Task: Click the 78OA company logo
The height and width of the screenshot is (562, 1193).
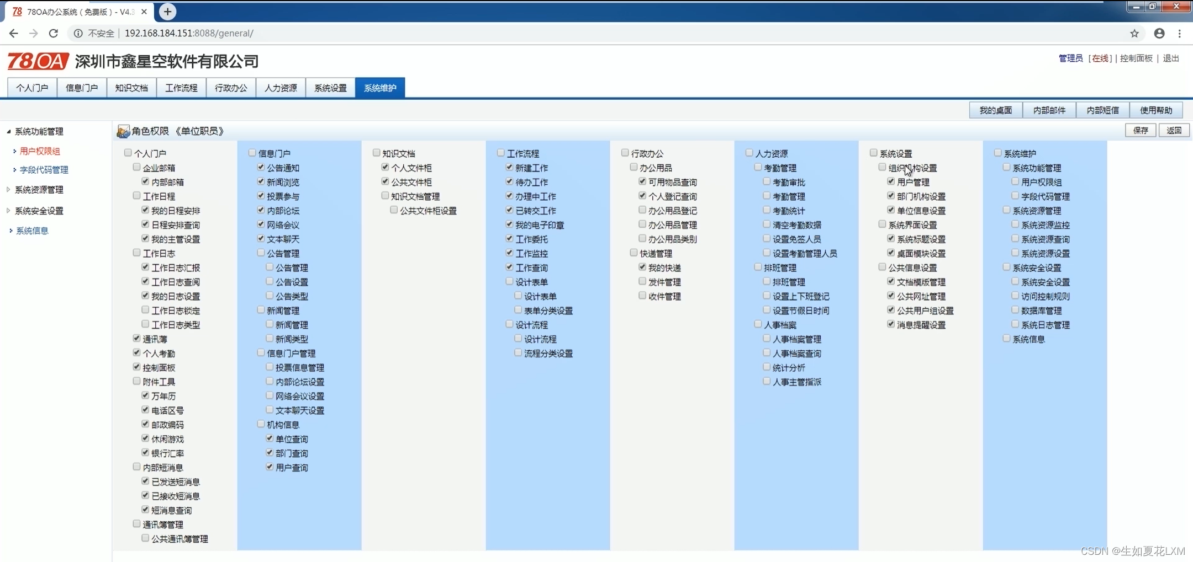Action: [x=38, y=61]
